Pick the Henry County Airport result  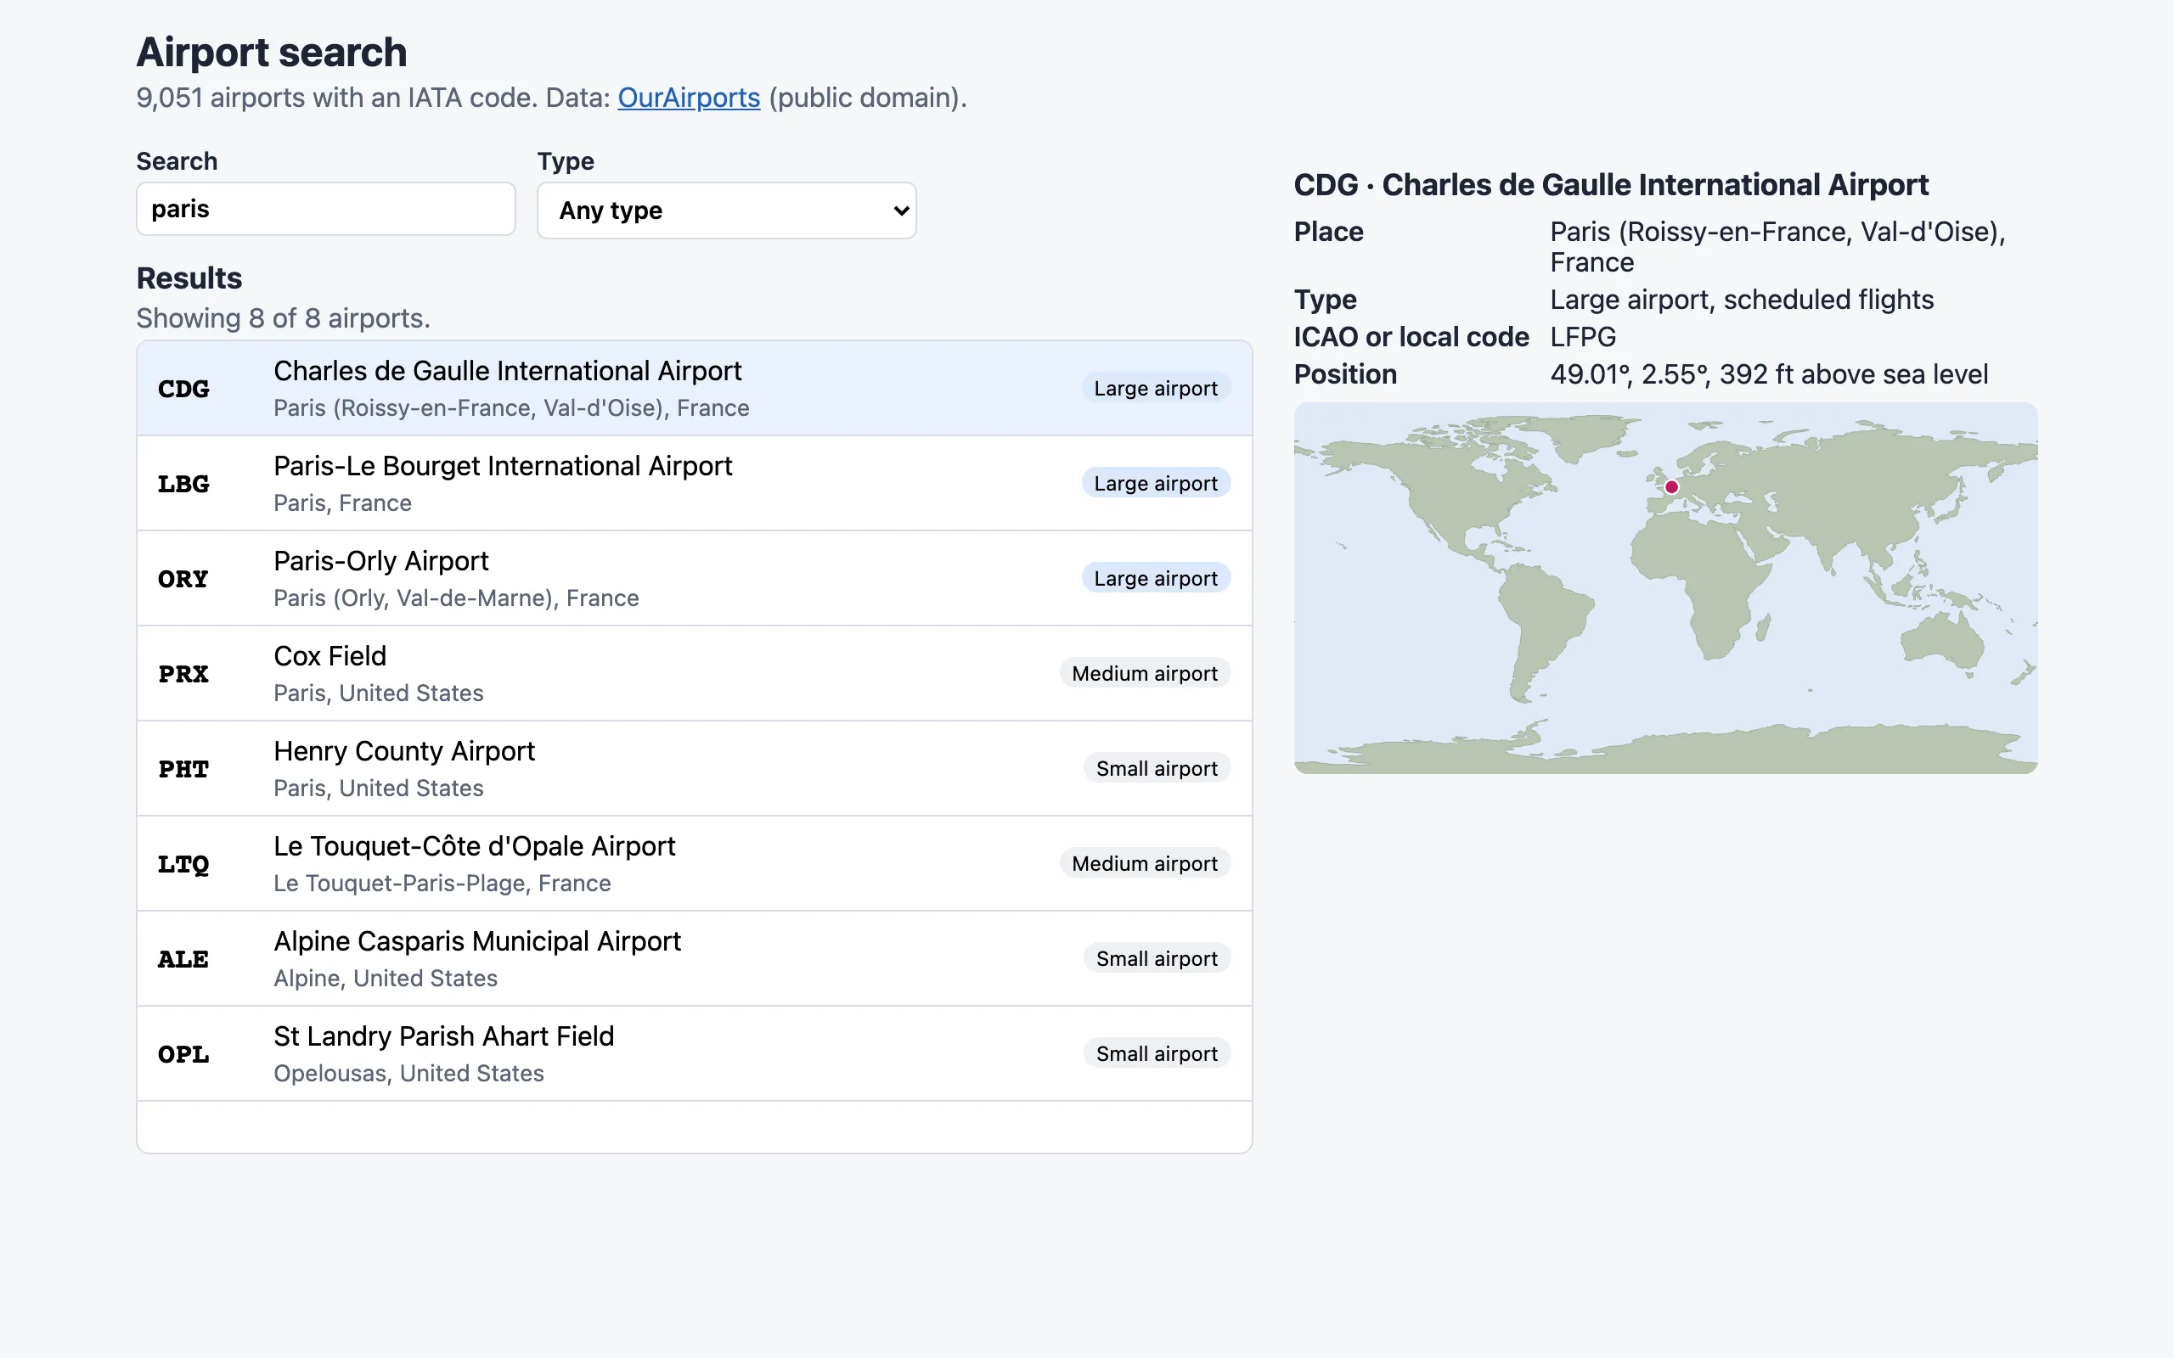(x=694, y=769)
